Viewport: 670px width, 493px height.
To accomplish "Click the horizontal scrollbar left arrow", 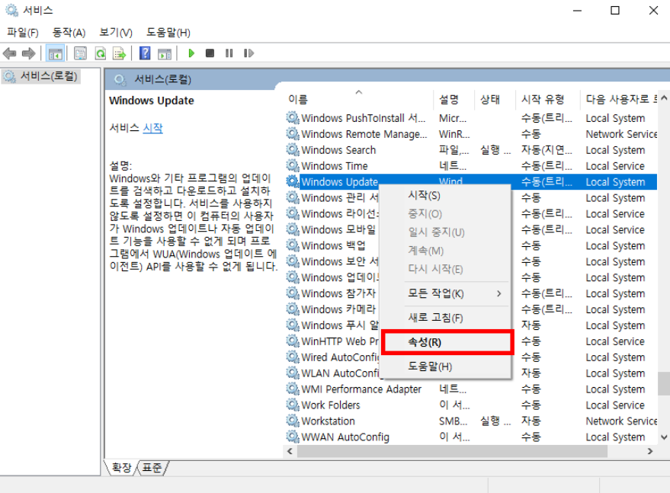I will pos(290,451).
